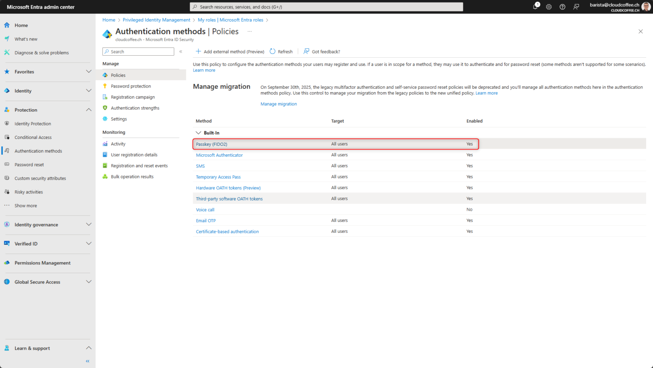The image size is (653, 368).
Task: Click the Conditional Access icon
Action: (x=7, y=137)
